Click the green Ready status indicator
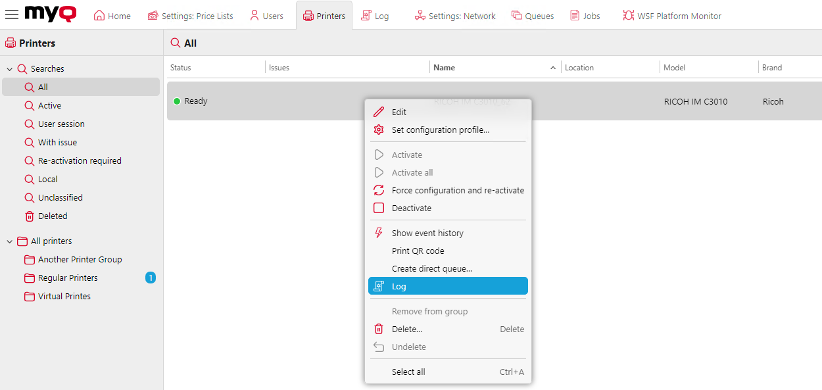The width and height of the screenshot is (822, 390). pos(176,101)
